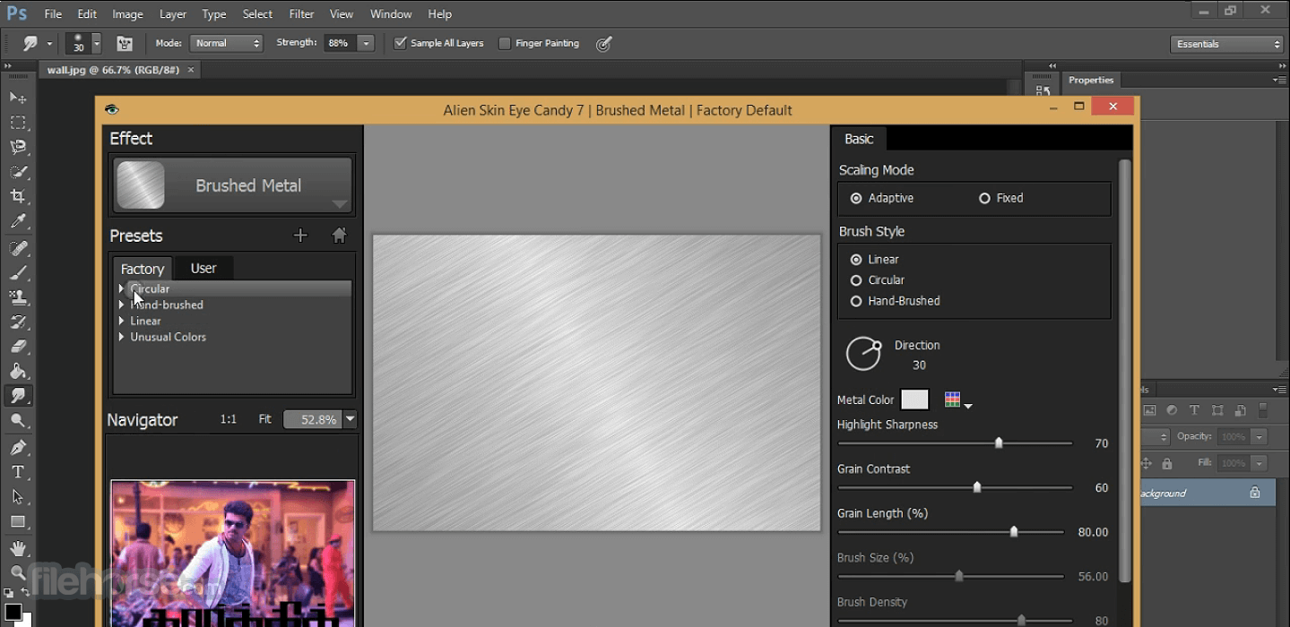Click the Metal Color swatch
Viewport: 1290px width, 627px height.
914,399
